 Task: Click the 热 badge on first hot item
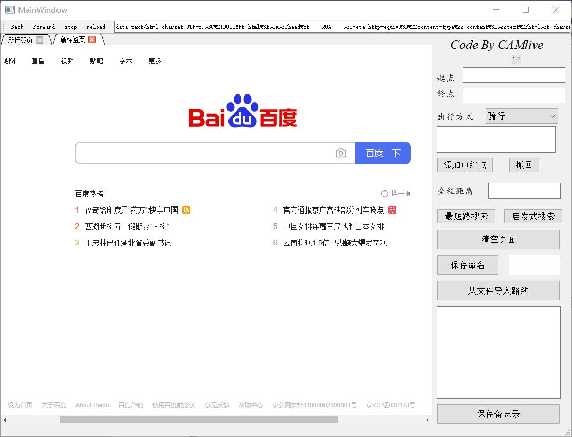click(x=186, y=210)
